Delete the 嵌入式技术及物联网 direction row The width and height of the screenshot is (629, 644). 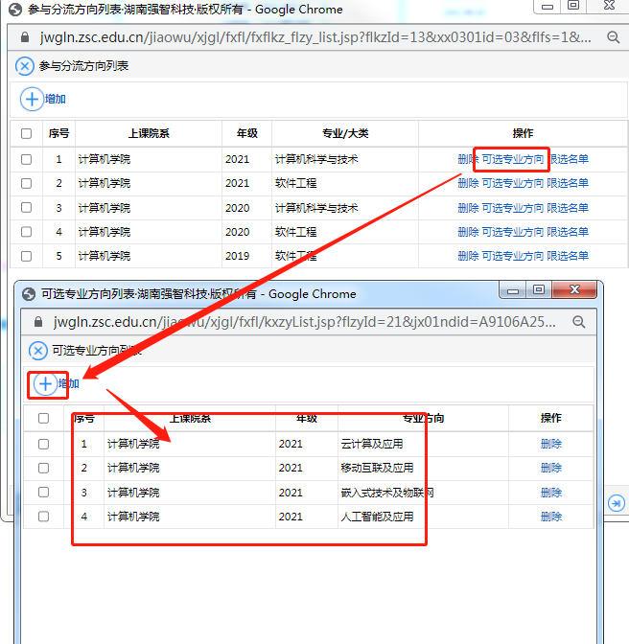(551, 493)
